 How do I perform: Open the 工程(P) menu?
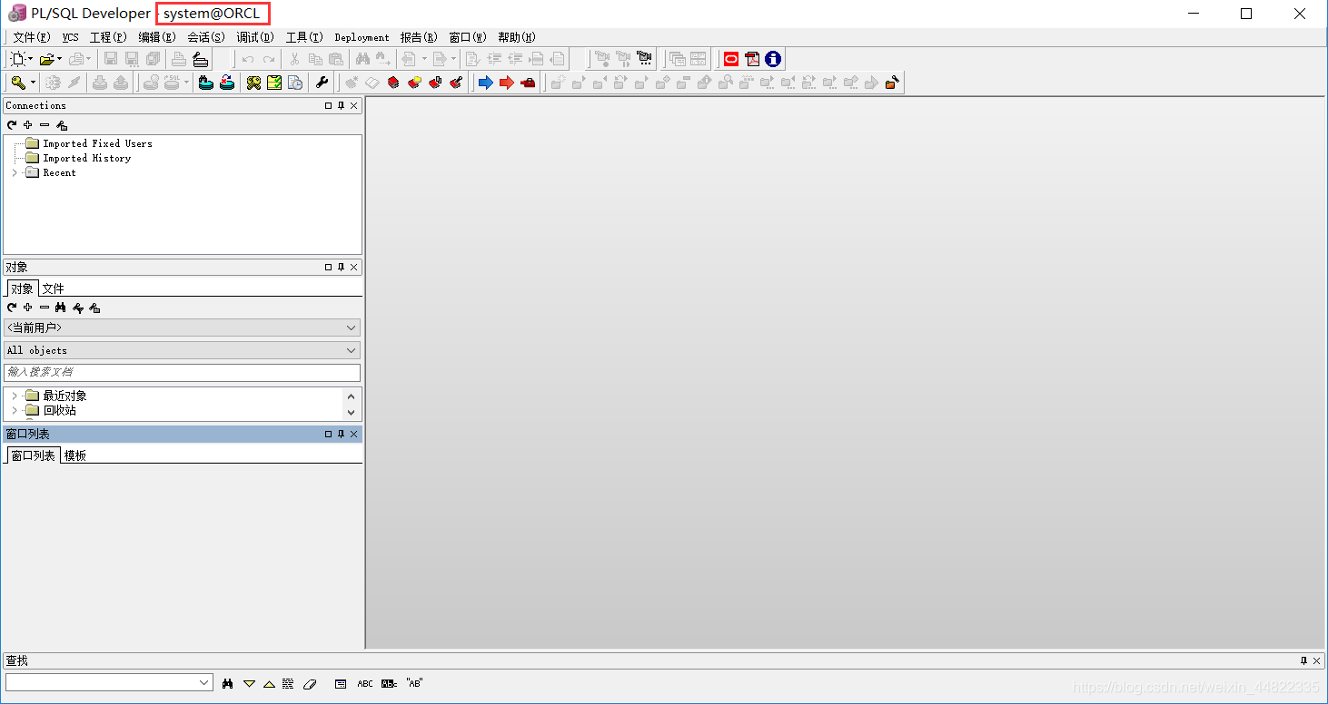point(108,37)
